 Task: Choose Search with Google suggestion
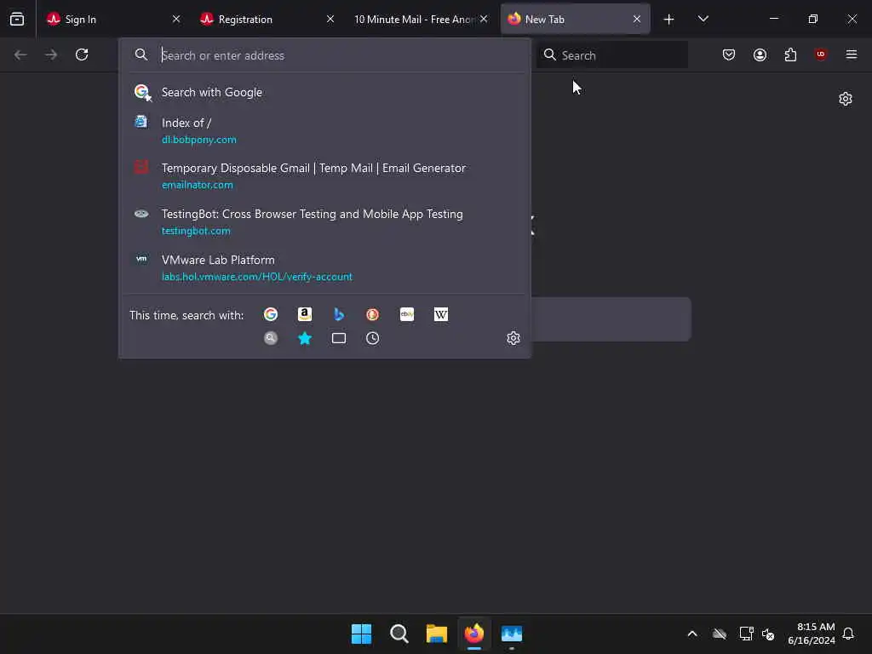point(324,92)
